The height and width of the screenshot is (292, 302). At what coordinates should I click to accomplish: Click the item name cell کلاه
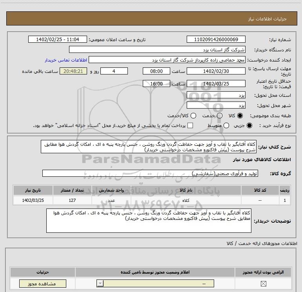186,200
